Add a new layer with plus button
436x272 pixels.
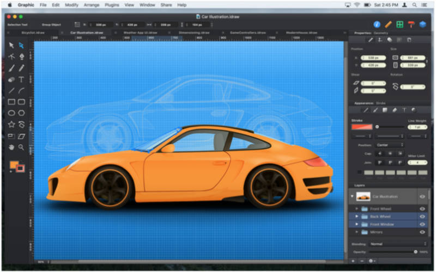(x=353, y=261)
